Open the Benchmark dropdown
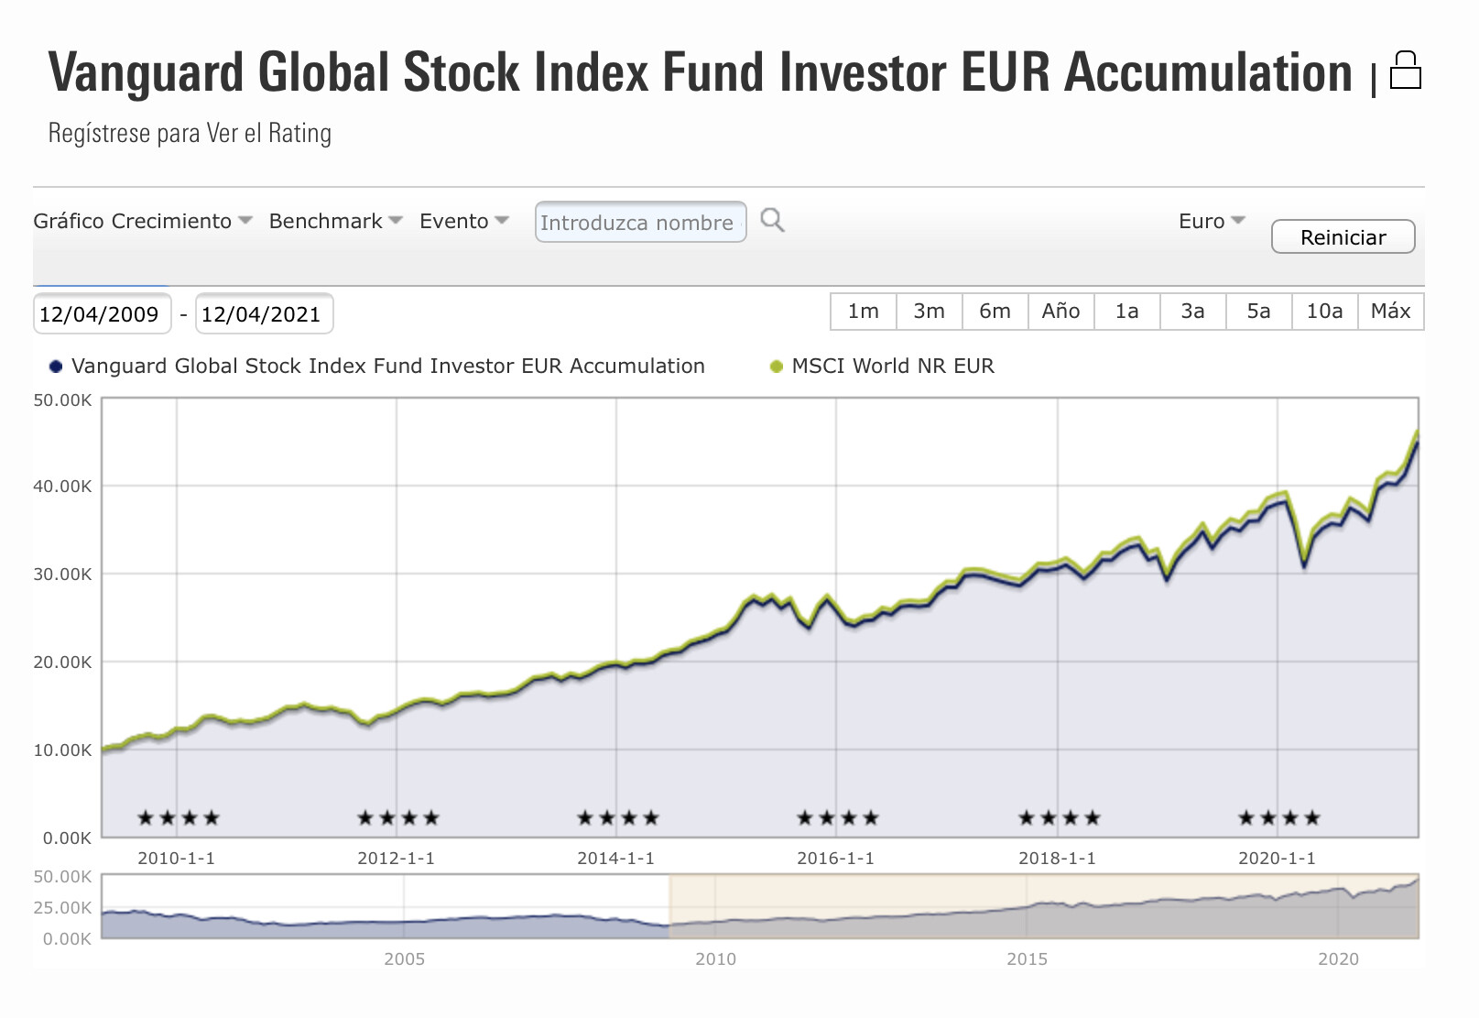The image size is (1479, 1018). tap(335, 221)
